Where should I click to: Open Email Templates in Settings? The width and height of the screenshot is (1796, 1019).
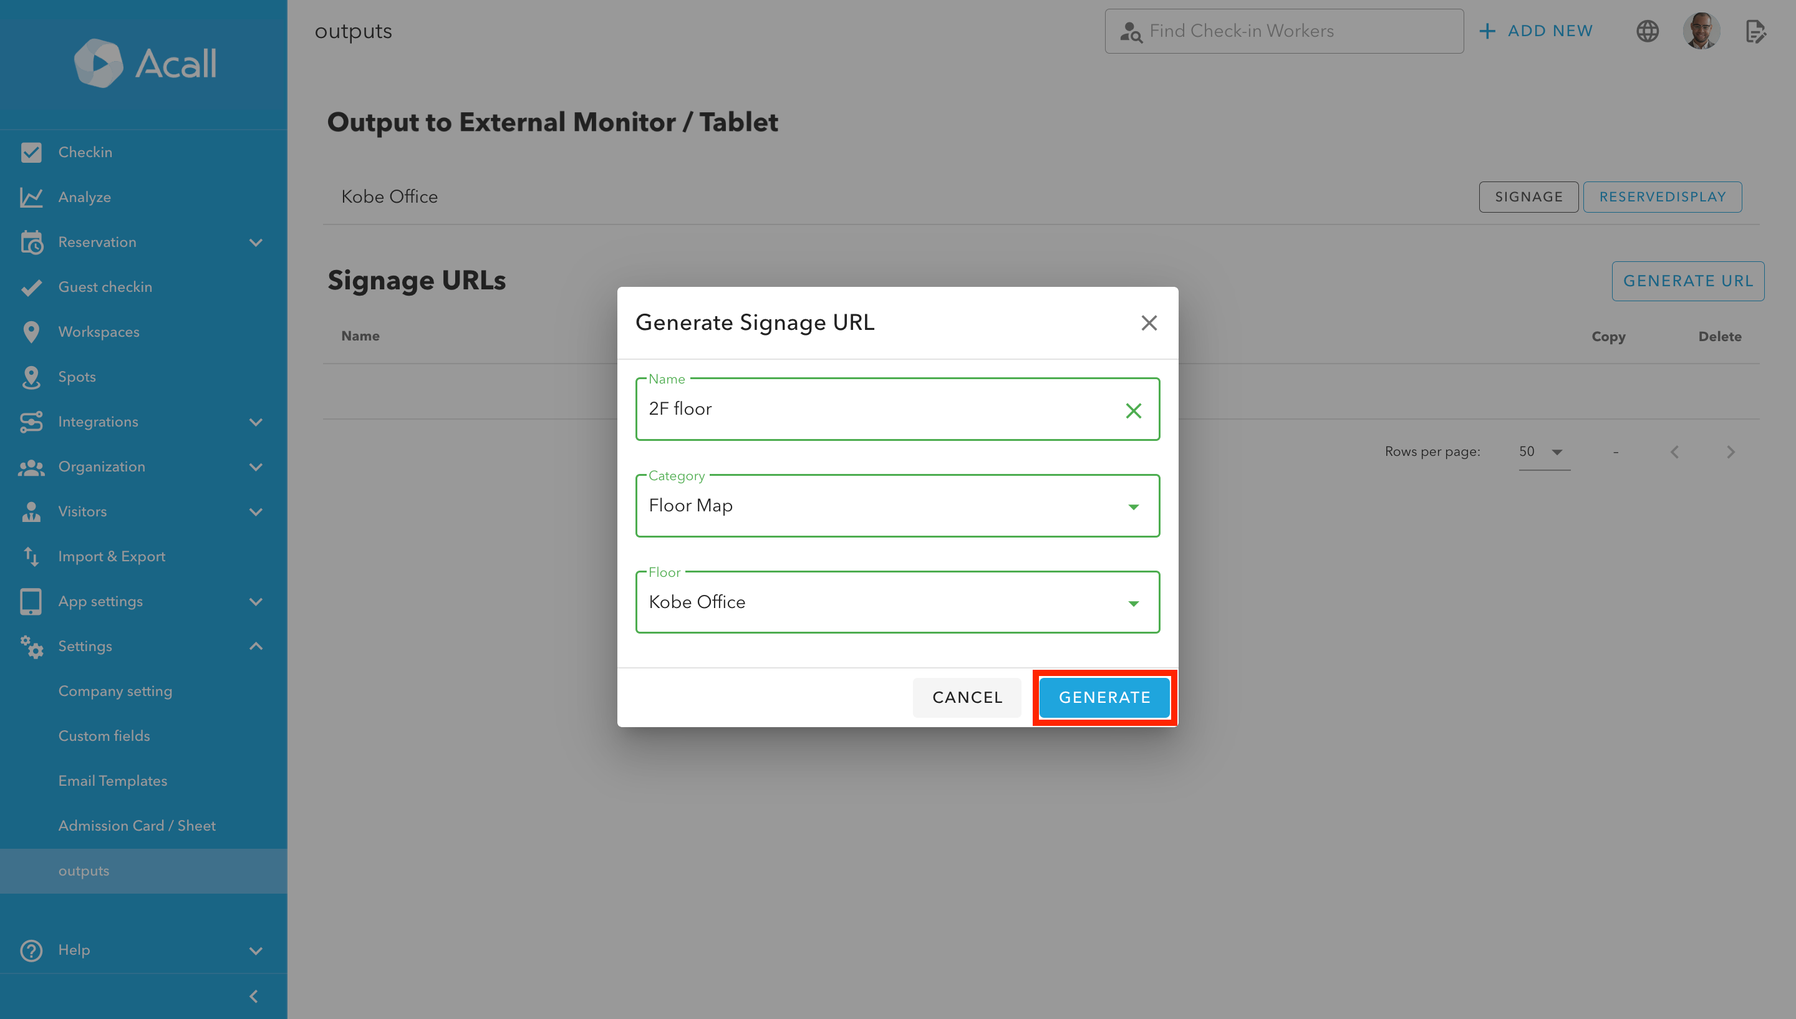point(113,780)
